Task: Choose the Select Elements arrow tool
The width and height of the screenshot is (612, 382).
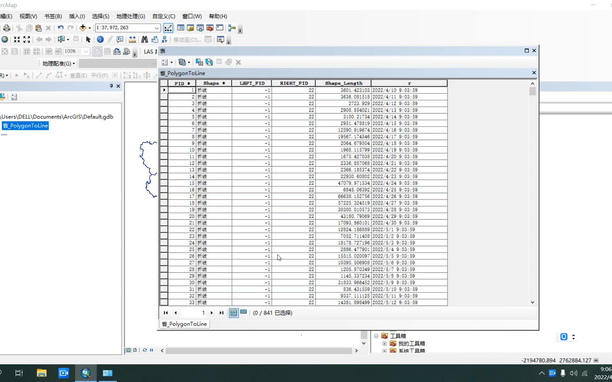Action: tap(88, 40)
